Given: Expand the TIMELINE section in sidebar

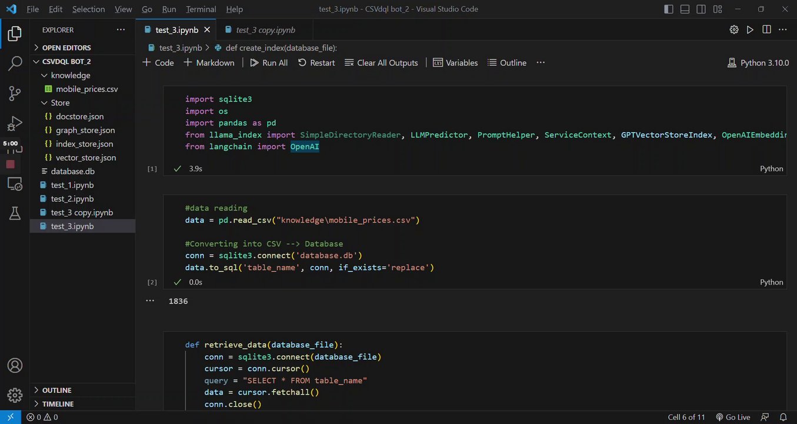Looking at the screenshot, I should click(x=82, y=404).
